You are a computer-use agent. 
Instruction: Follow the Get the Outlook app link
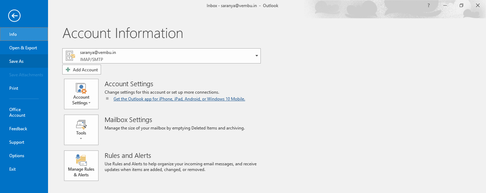(179, 99)
